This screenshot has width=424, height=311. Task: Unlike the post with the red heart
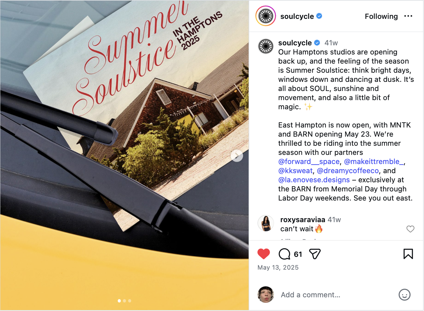(264, 254)
